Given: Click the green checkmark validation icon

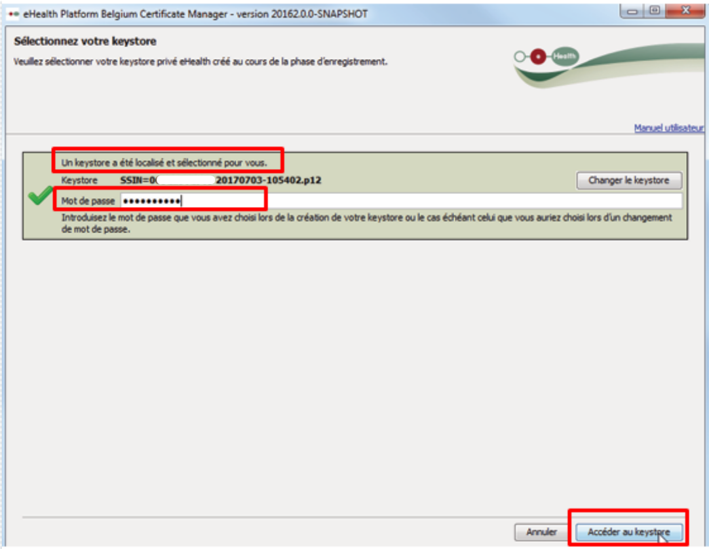Looking at the screenshot, I should pos(40,196).
